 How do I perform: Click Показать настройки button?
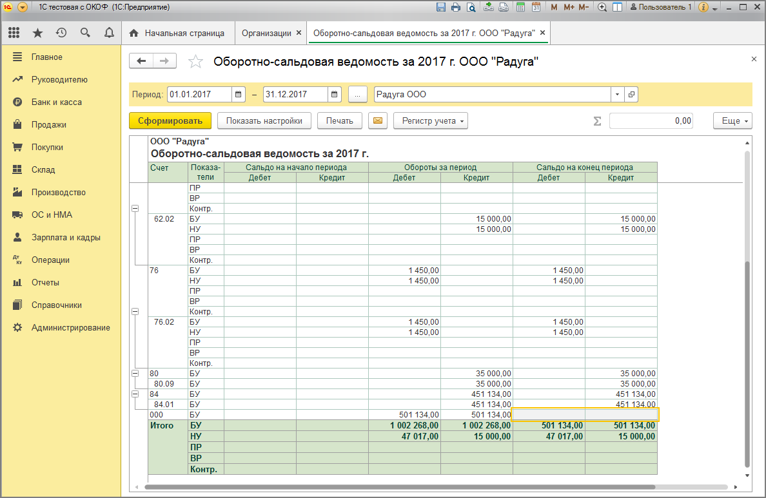pos(264,120)
